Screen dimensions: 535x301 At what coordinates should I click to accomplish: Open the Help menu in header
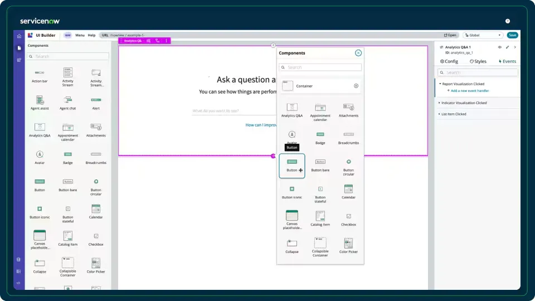click(x=91, y=35)
